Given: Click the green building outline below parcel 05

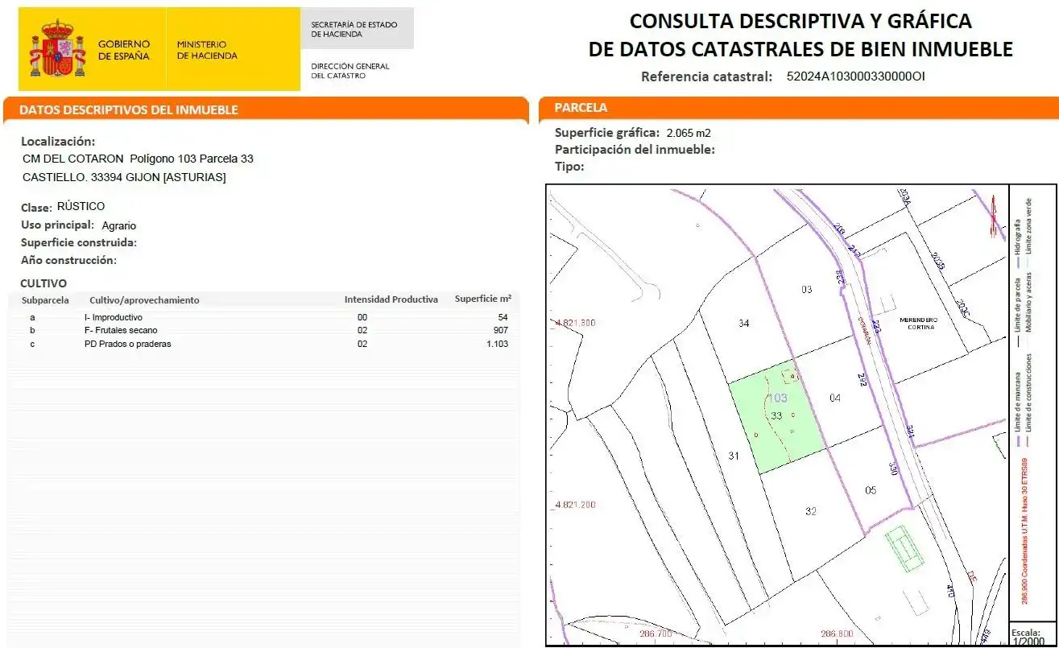Looking at the screenshot, I should (905, 548).
